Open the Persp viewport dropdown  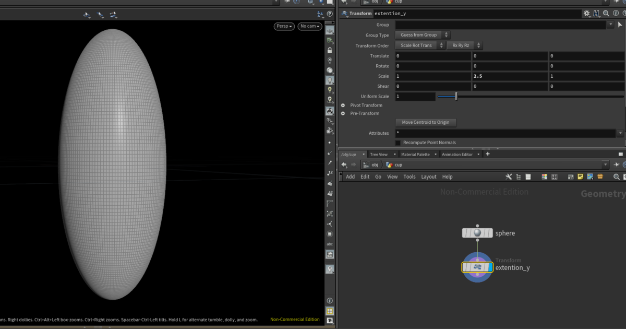point(284,26)
